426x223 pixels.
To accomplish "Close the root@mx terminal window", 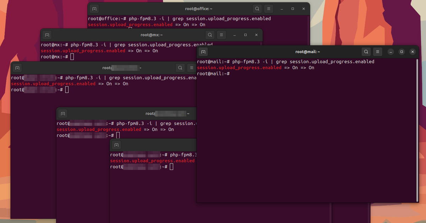I will 256,35.
